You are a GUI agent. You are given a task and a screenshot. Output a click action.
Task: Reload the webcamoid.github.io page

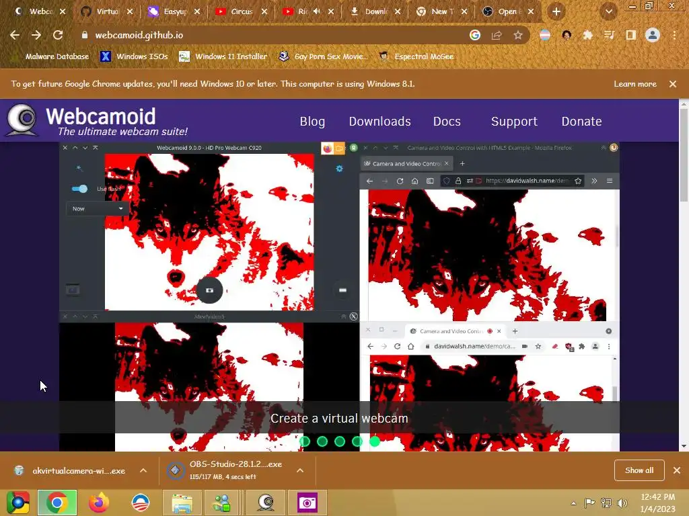pyautogui.click(x=58, y=35)
